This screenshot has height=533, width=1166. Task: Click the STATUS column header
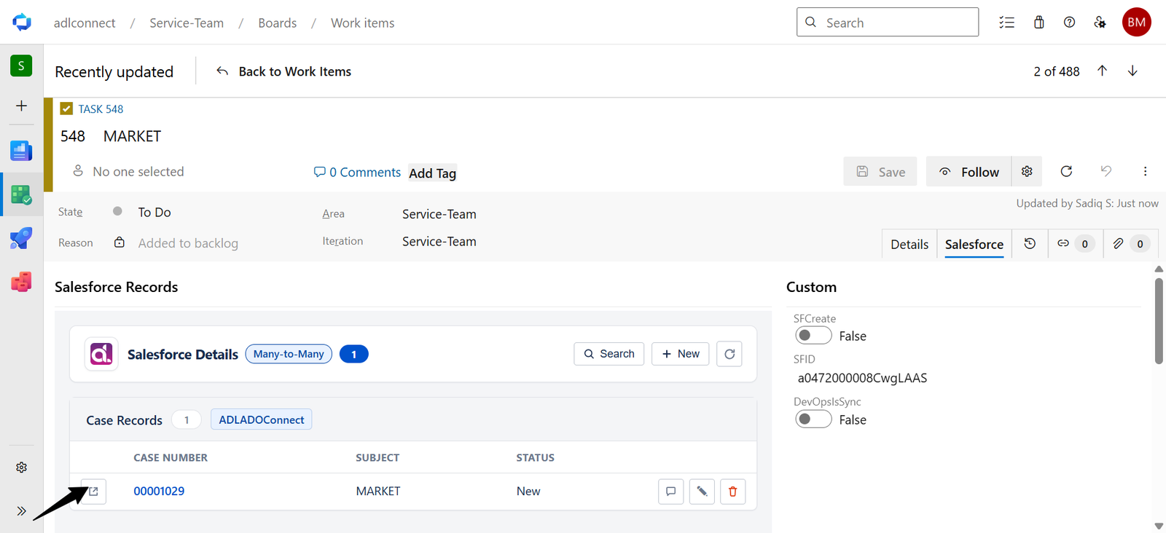click(x=536, y=458)
